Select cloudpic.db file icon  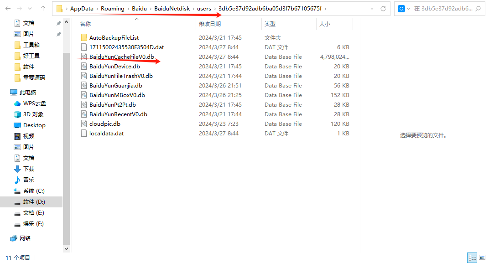coord(84,124)
